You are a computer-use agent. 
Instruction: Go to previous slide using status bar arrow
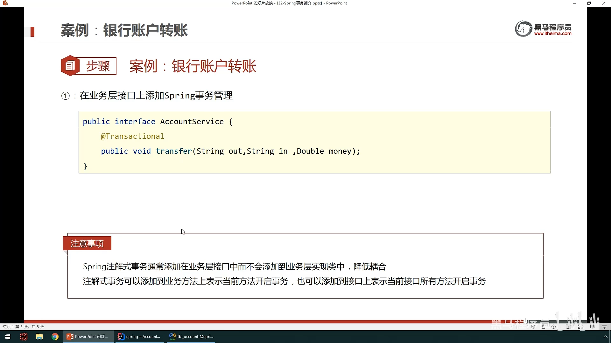533,326
